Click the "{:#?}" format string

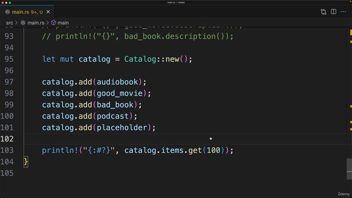(99, 150)
